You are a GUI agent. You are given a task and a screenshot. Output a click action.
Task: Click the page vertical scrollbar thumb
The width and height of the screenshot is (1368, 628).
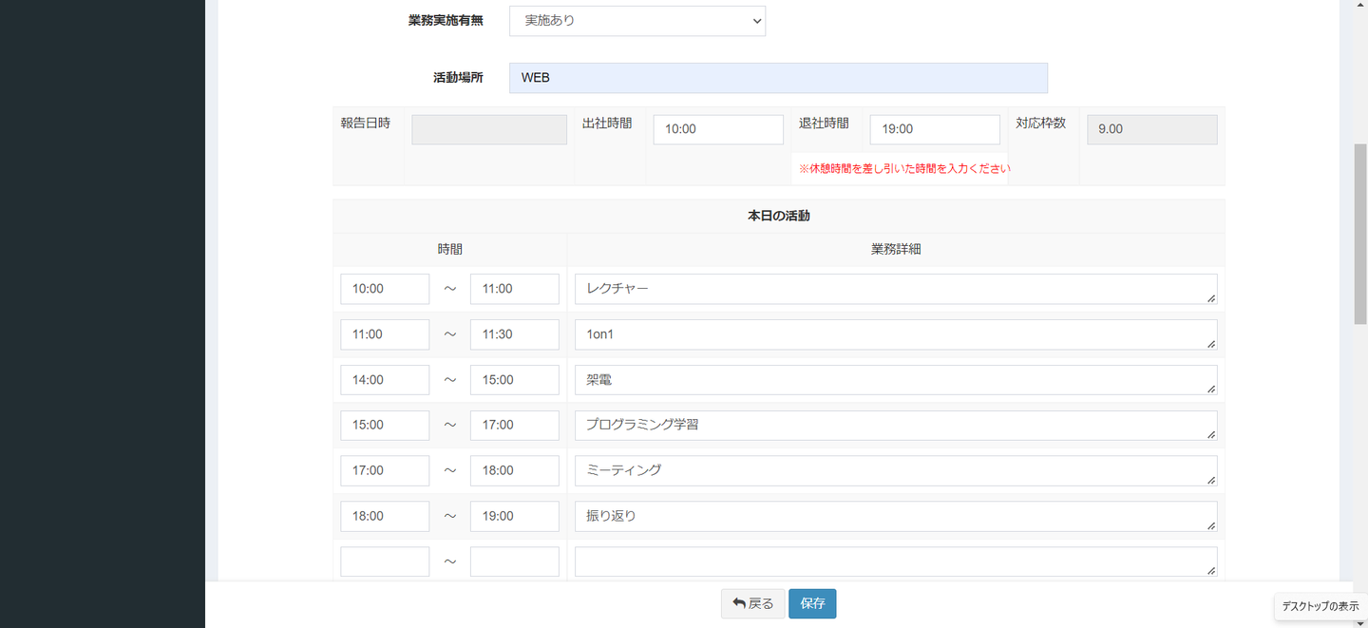(1359, 233)
